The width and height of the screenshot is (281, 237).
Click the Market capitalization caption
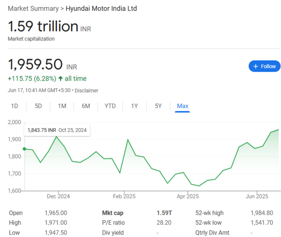tap(31, 39)
